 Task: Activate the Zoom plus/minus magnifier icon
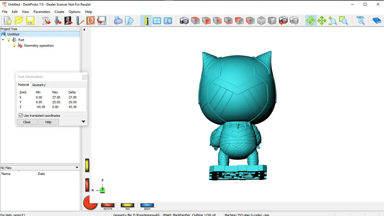coord(332,21)
